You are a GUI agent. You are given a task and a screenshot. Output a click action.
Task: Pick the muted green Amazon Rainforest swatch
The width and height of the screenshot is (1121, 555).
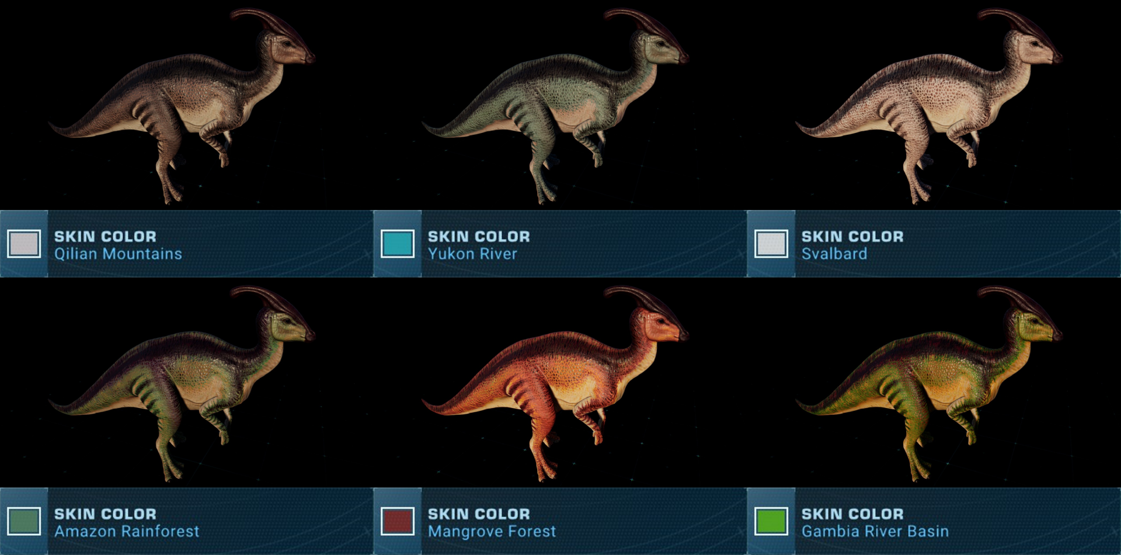coord(24,521)
